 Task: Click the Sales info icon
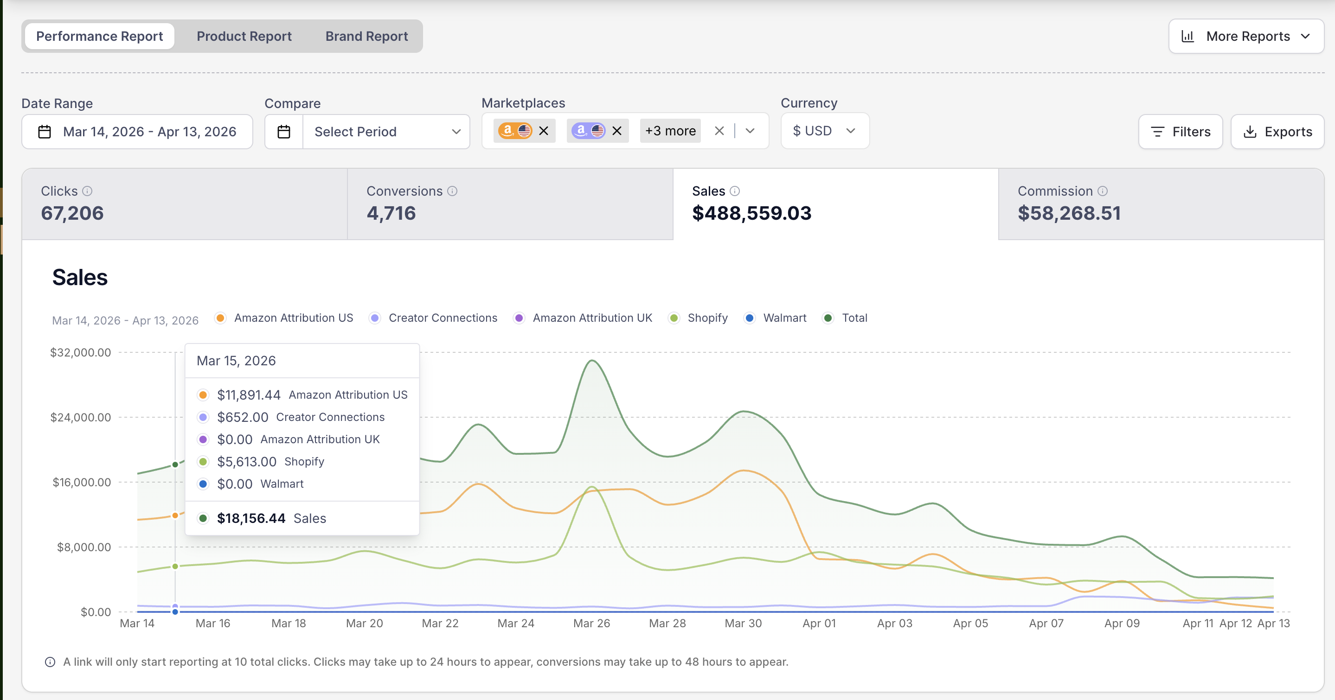pyautogui.click(x=734, y=191)
